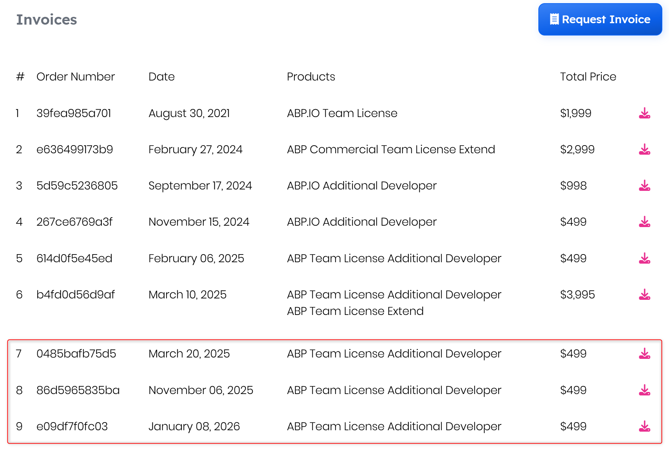Click the Invoices page heading
The width and height of the screenshot is (669, 458).
coord(46,20)
